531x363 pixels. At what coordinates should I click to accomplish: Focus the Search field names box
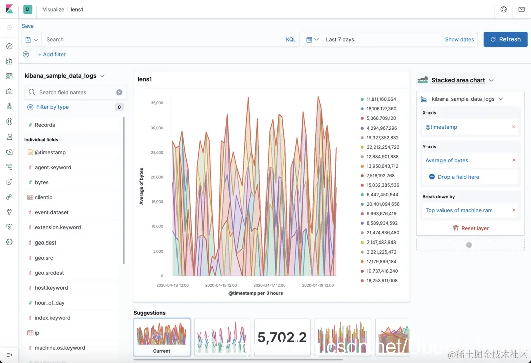75,92
